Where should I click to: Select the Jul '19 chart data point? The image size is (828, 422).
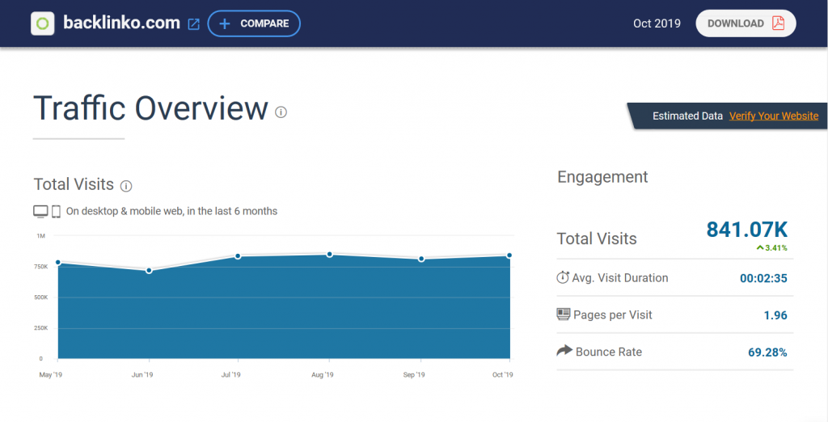(239, 256)
